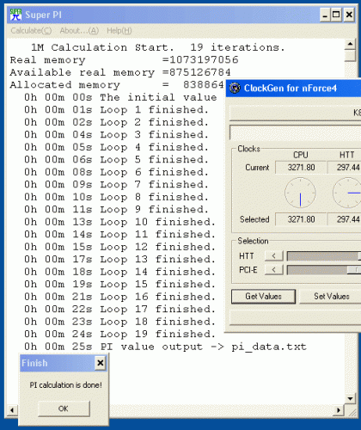Click 'The initial value' line
This screenshot has width=361, height=430.
click(120, 97)
